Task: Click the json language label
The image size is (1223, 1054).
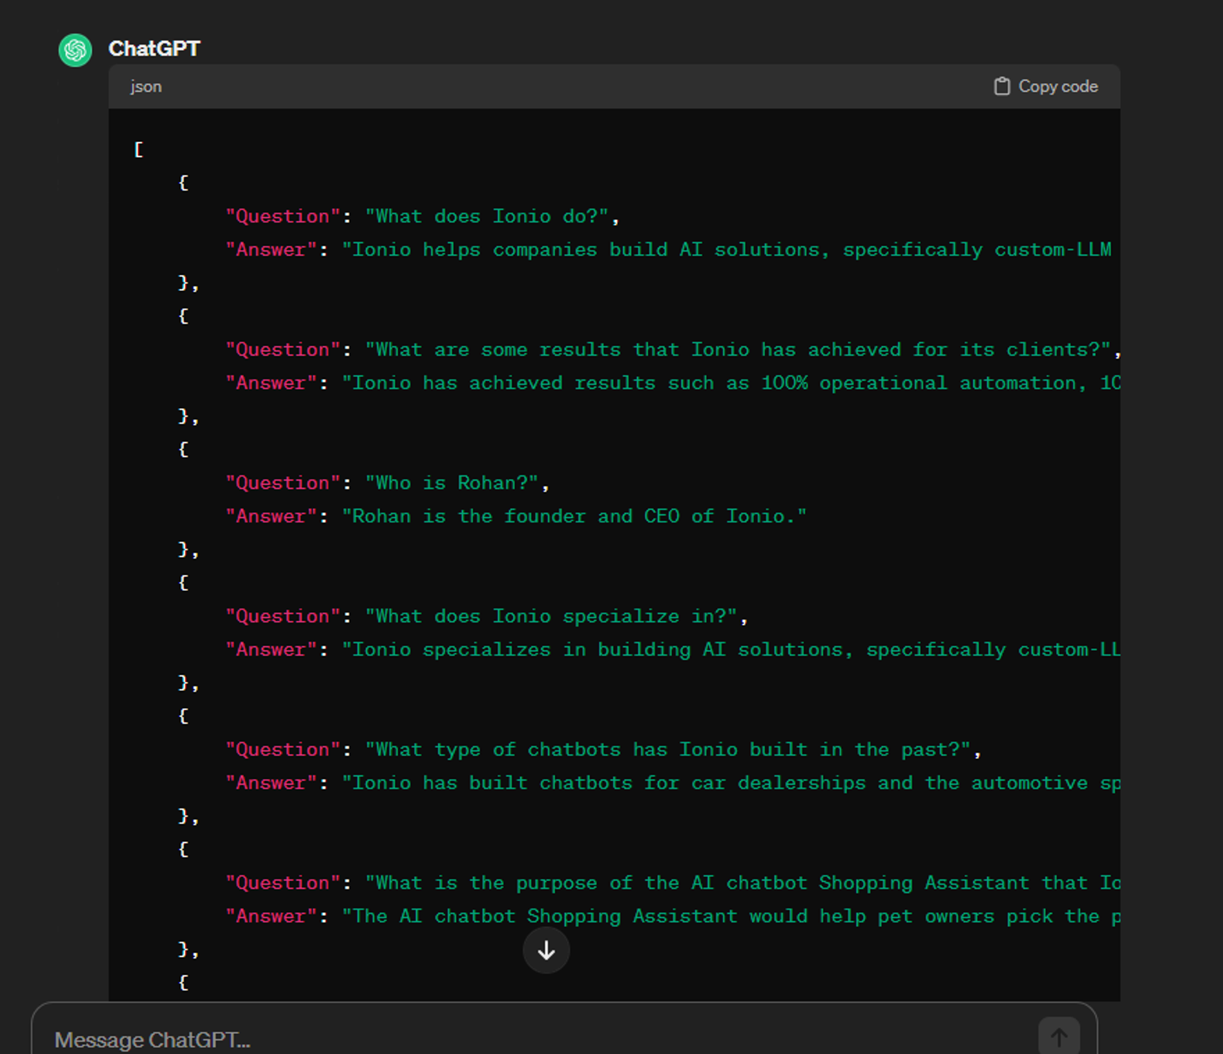Action: [146, 87]
